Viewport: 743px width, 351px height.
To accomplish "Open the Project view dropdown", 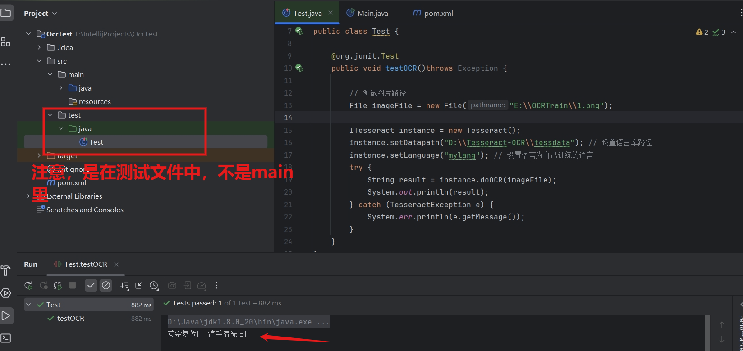I will click(41, 14).
